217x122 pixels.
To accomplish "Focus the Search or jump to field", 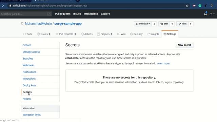I will pos(26,14).
